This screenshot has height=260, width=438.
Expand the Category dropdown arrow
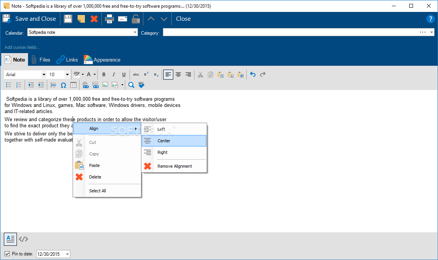pos(431,32)
